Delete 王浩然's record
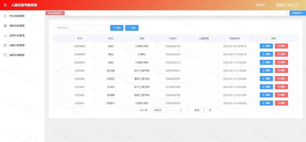The height and width of the screenshot is (142, 306). pyautogui.click(x=281, y=87)
